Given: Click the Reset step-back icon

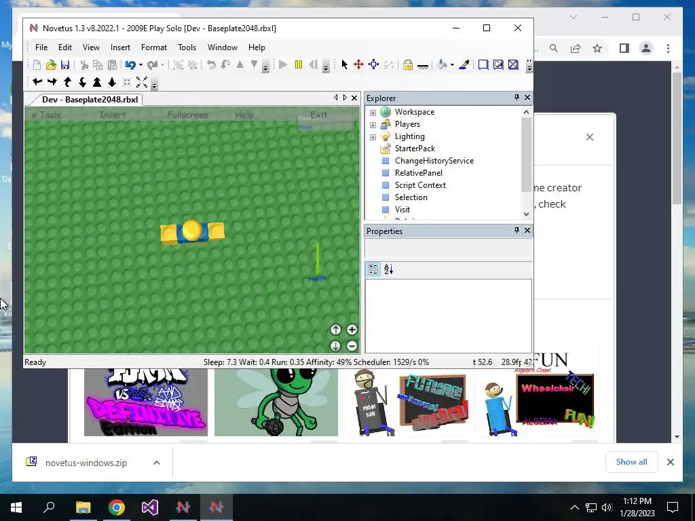Looking at the screenshot, I should 313,64.
